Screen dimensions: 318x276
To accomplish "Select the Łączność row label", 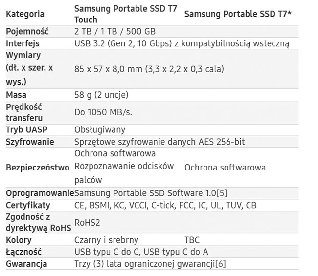I will [24, 252].
